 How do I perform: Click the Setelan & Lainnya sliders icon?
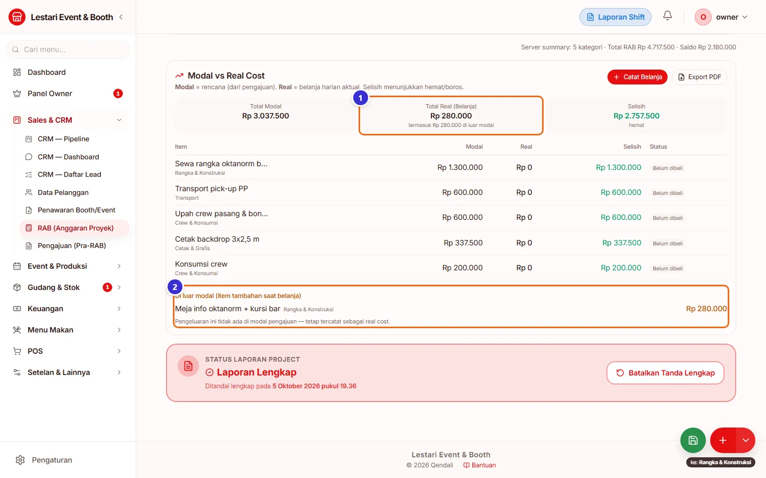click(x=17, y=372)
